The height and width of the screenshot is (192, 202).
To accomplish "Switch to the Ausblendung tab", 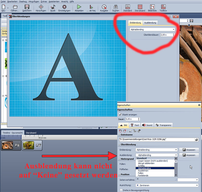I will point(150,23).
